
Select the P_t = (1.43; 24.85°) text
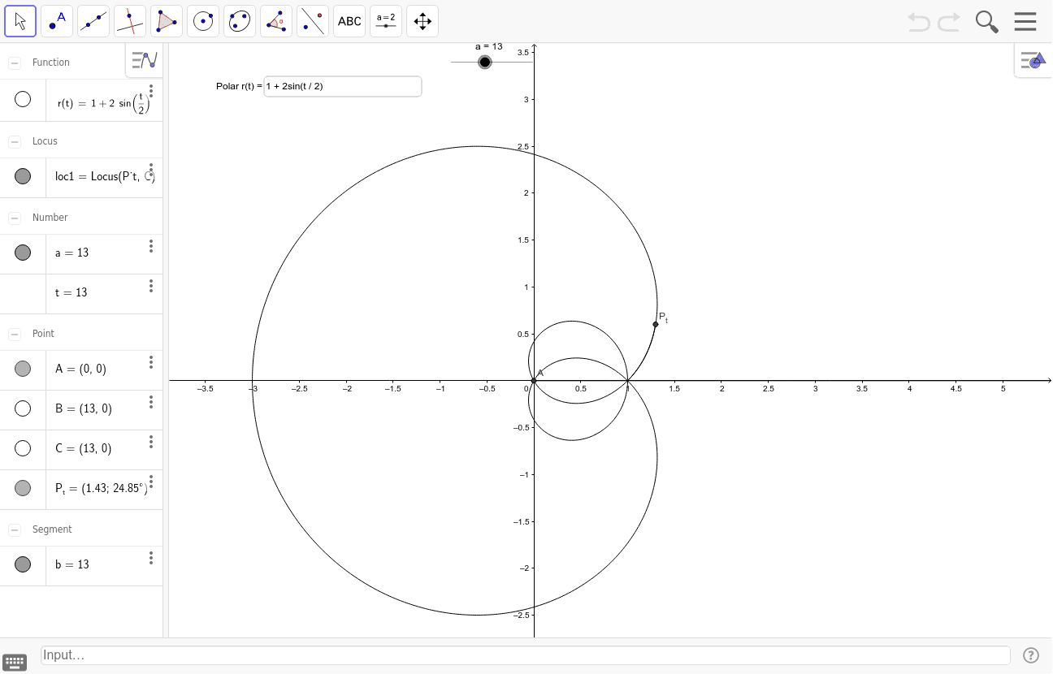tap(102, 488)
